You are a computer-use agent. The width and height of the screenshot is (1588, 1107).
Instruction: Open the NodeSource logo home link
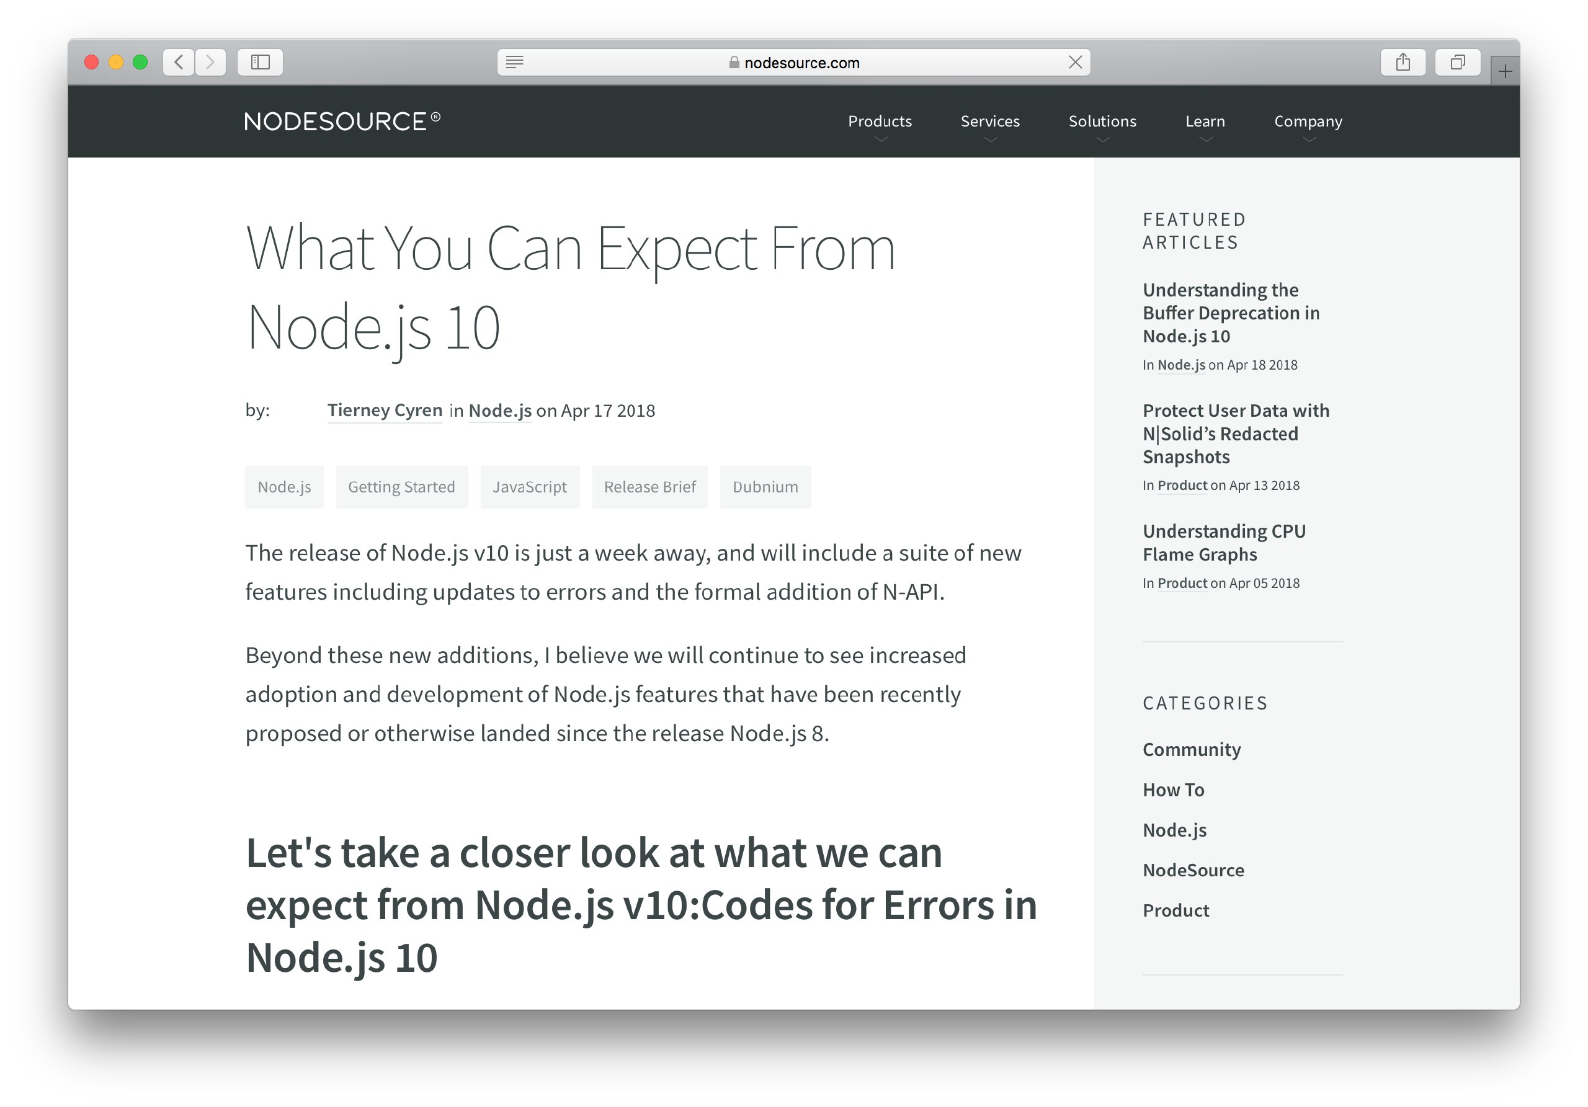coord(342,121)
